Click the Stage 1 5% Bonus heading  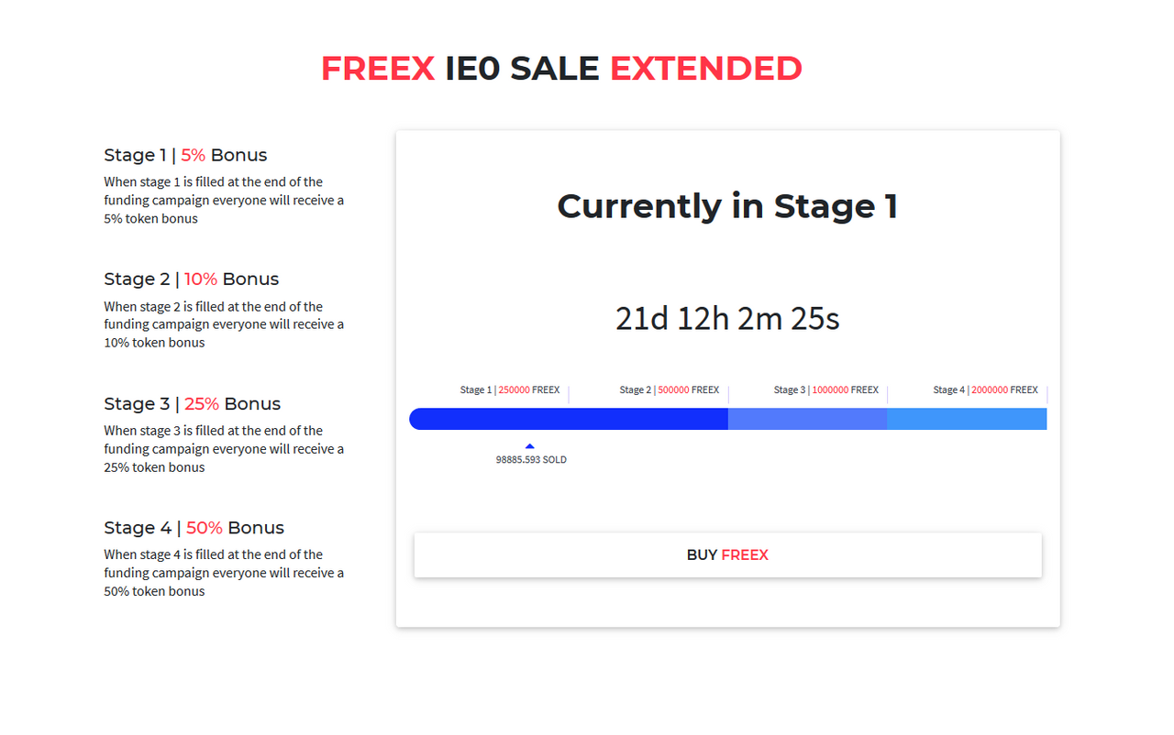(x=185, y=155)
